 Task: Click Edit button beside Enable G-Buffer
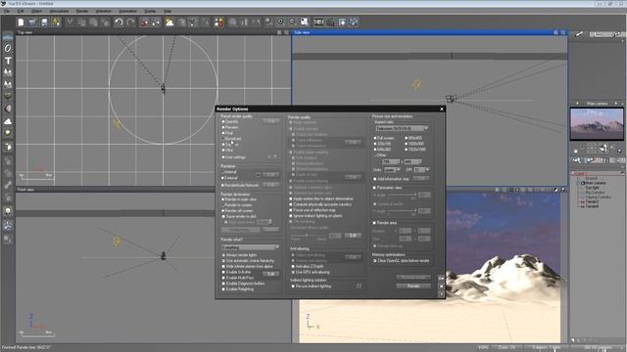click(x=270, y=274)
